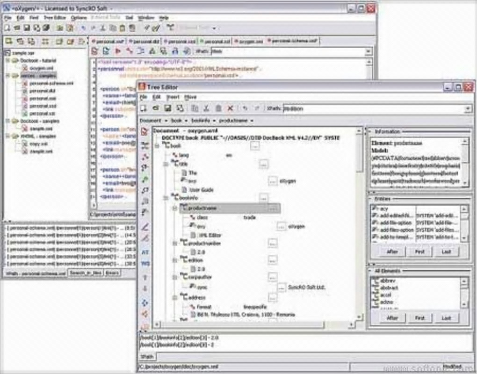Click ellipsis button beside edition node

(273, 260)
